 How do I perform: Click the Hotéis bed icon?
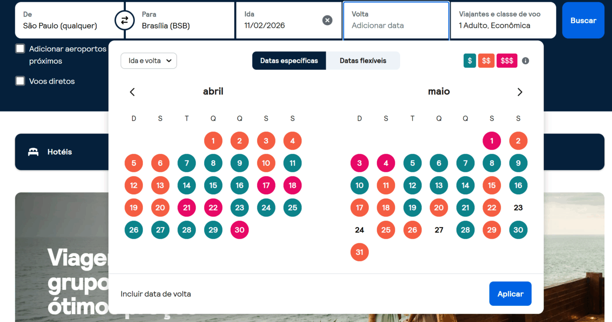34,152
